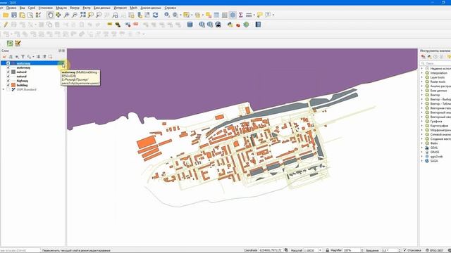Open the Вектор menu

75,8
